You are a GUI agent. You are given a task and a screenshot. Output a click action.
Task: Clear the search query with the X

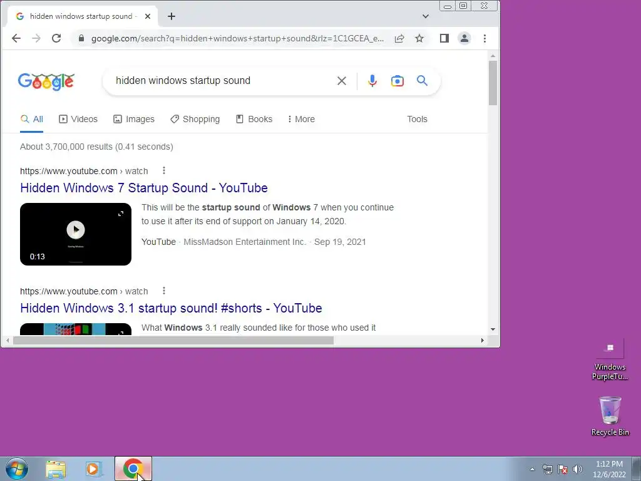(x=342, y=81)
